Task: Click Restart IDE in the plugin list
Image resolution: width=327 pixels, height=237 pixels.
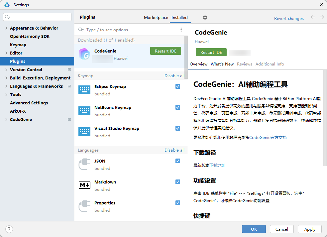Action: 165,51
